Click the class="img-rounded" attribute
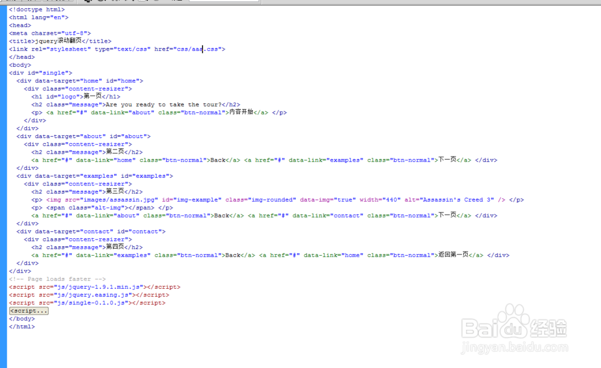Image resolution: width=601 pixels, height=368 pixels. [x=261, y=200]
